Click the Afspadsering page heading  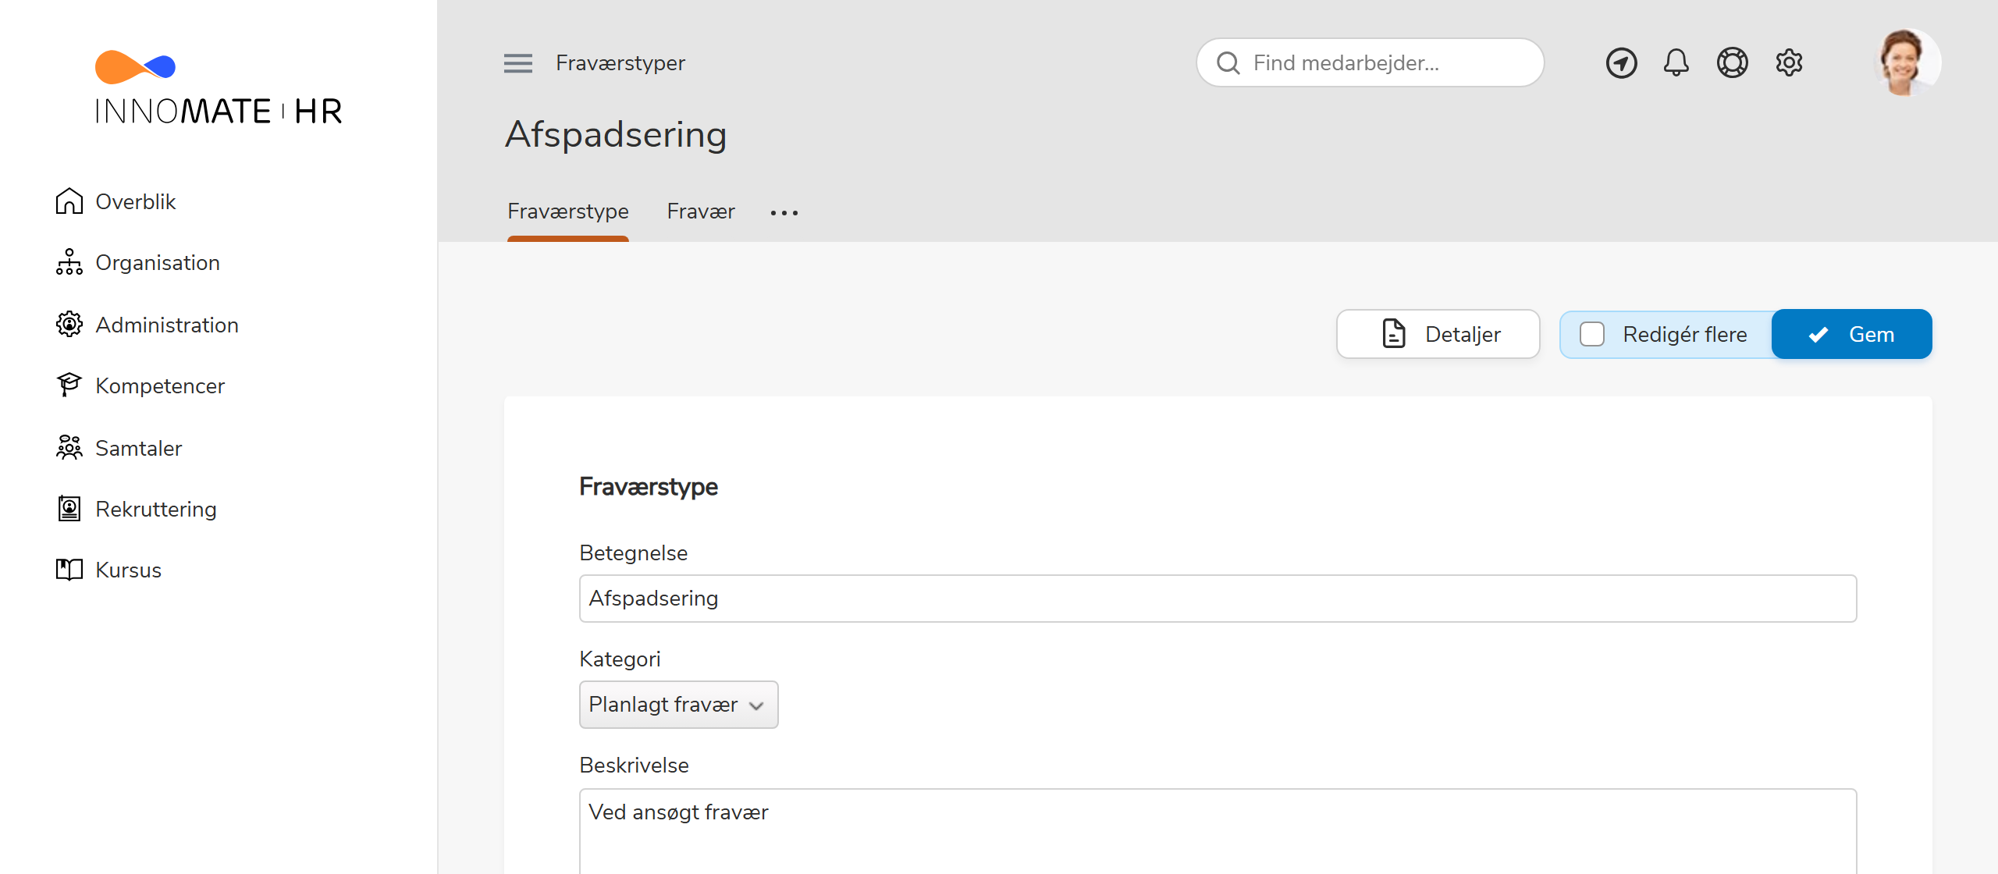click(616, 135)
